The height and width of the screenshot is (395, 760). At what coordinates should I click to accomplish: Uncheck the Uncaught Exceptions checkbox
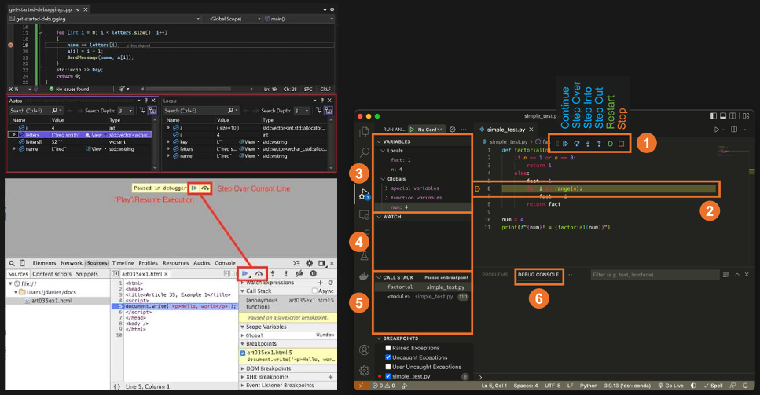click(387, 357)
